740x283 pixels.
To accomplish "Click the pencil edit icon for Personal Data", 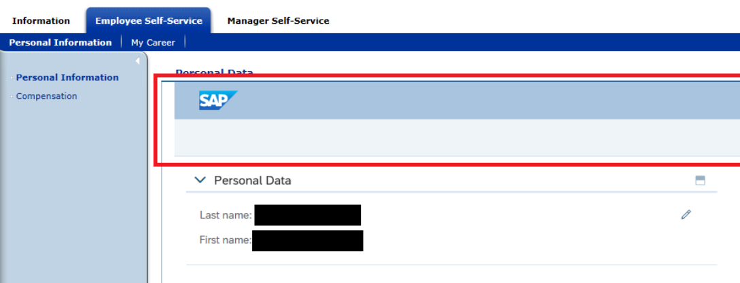I will 686,214.
